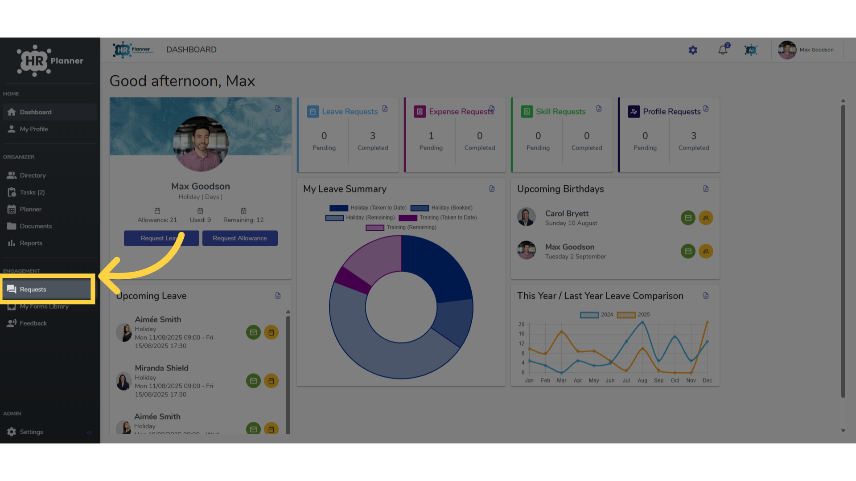Open Expense Requests tile heading
Screen dimensions: 856x481
(461, 112)
